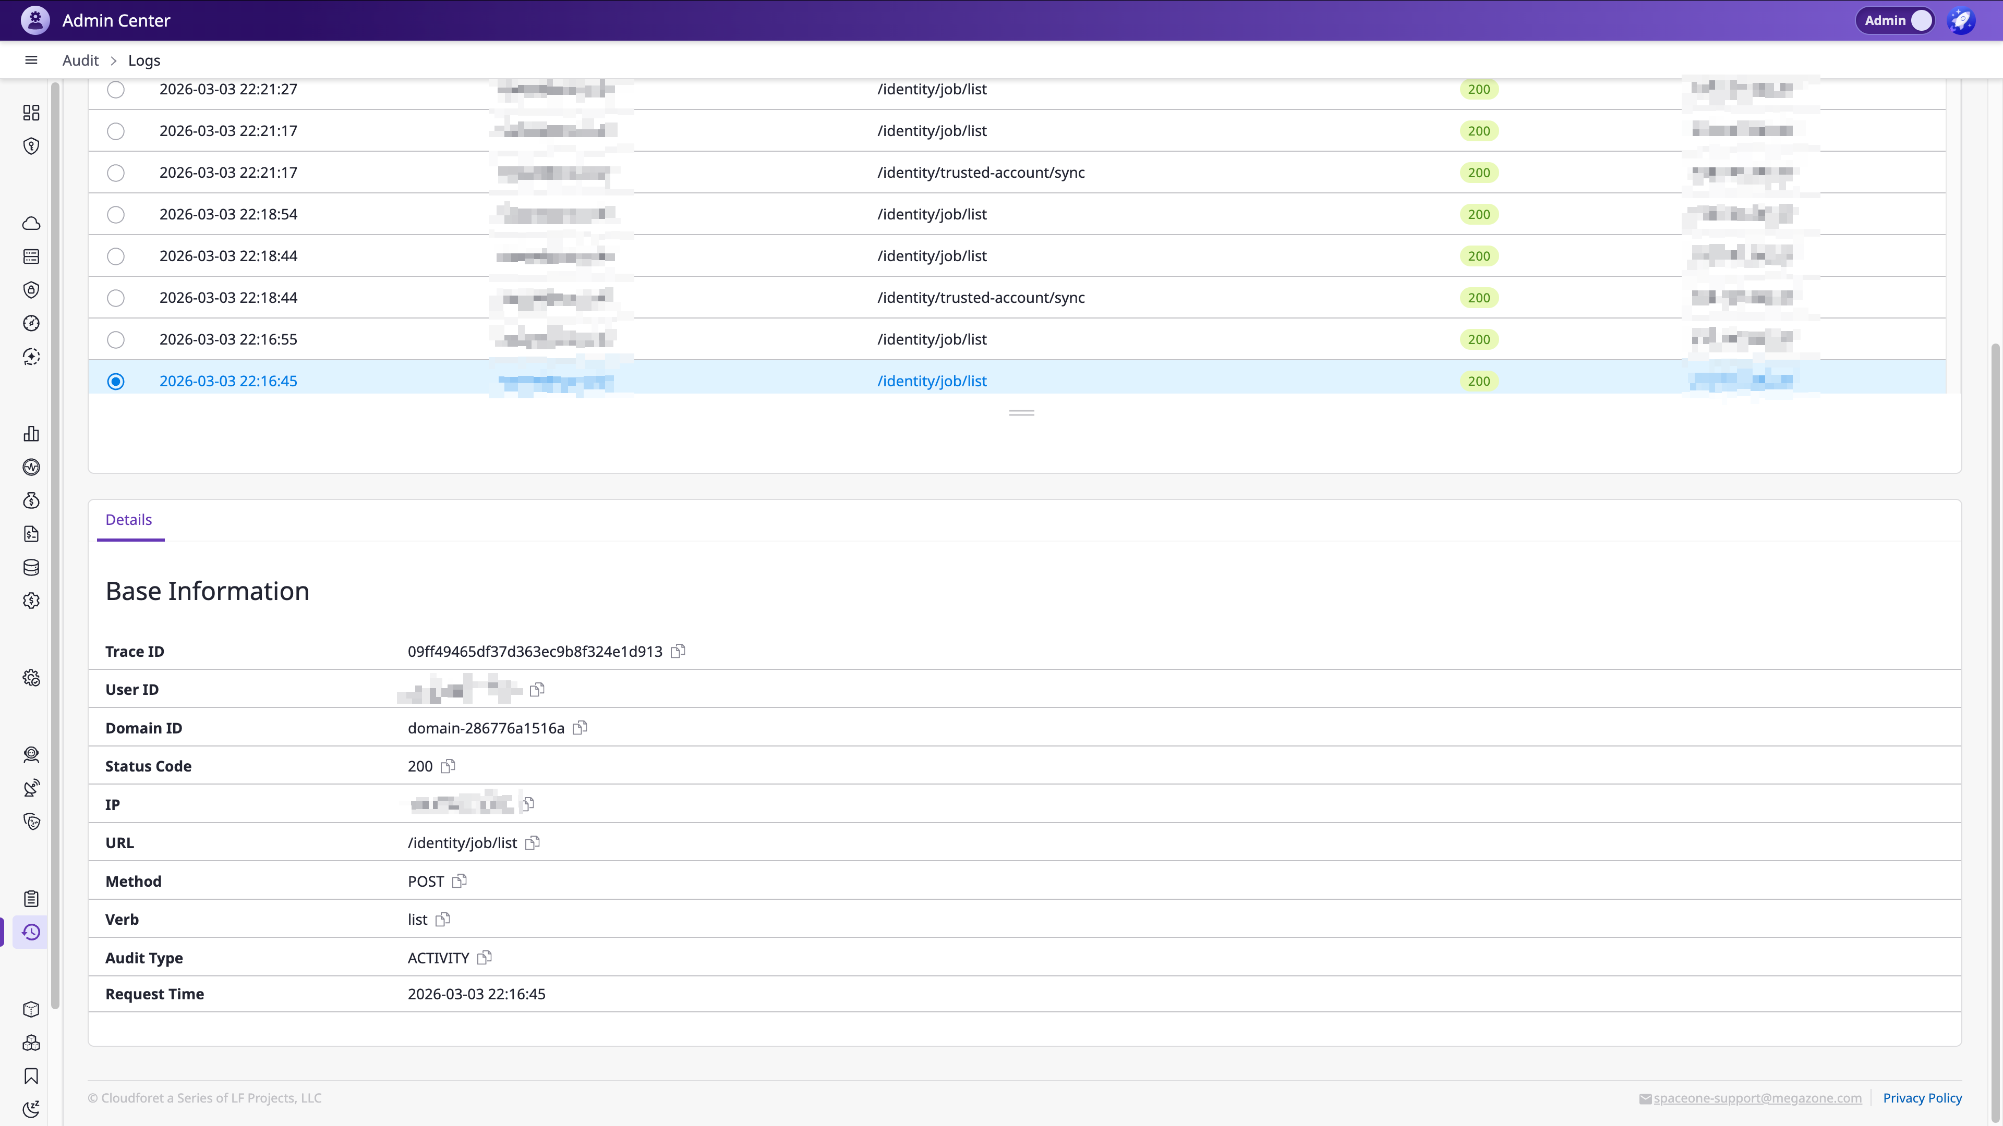2003x1126 pixels.
Task: Open the audit logs history sidebar icon
Action: (31, 933)
